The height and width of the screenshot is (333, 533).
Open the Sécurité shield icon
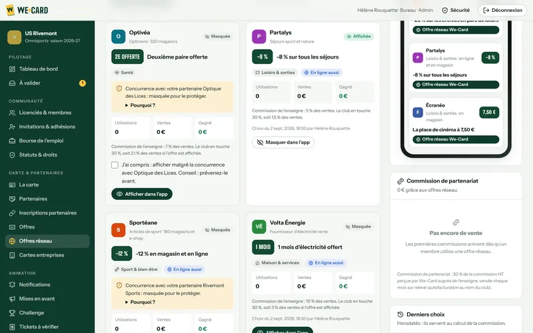[x=444, y=11]
